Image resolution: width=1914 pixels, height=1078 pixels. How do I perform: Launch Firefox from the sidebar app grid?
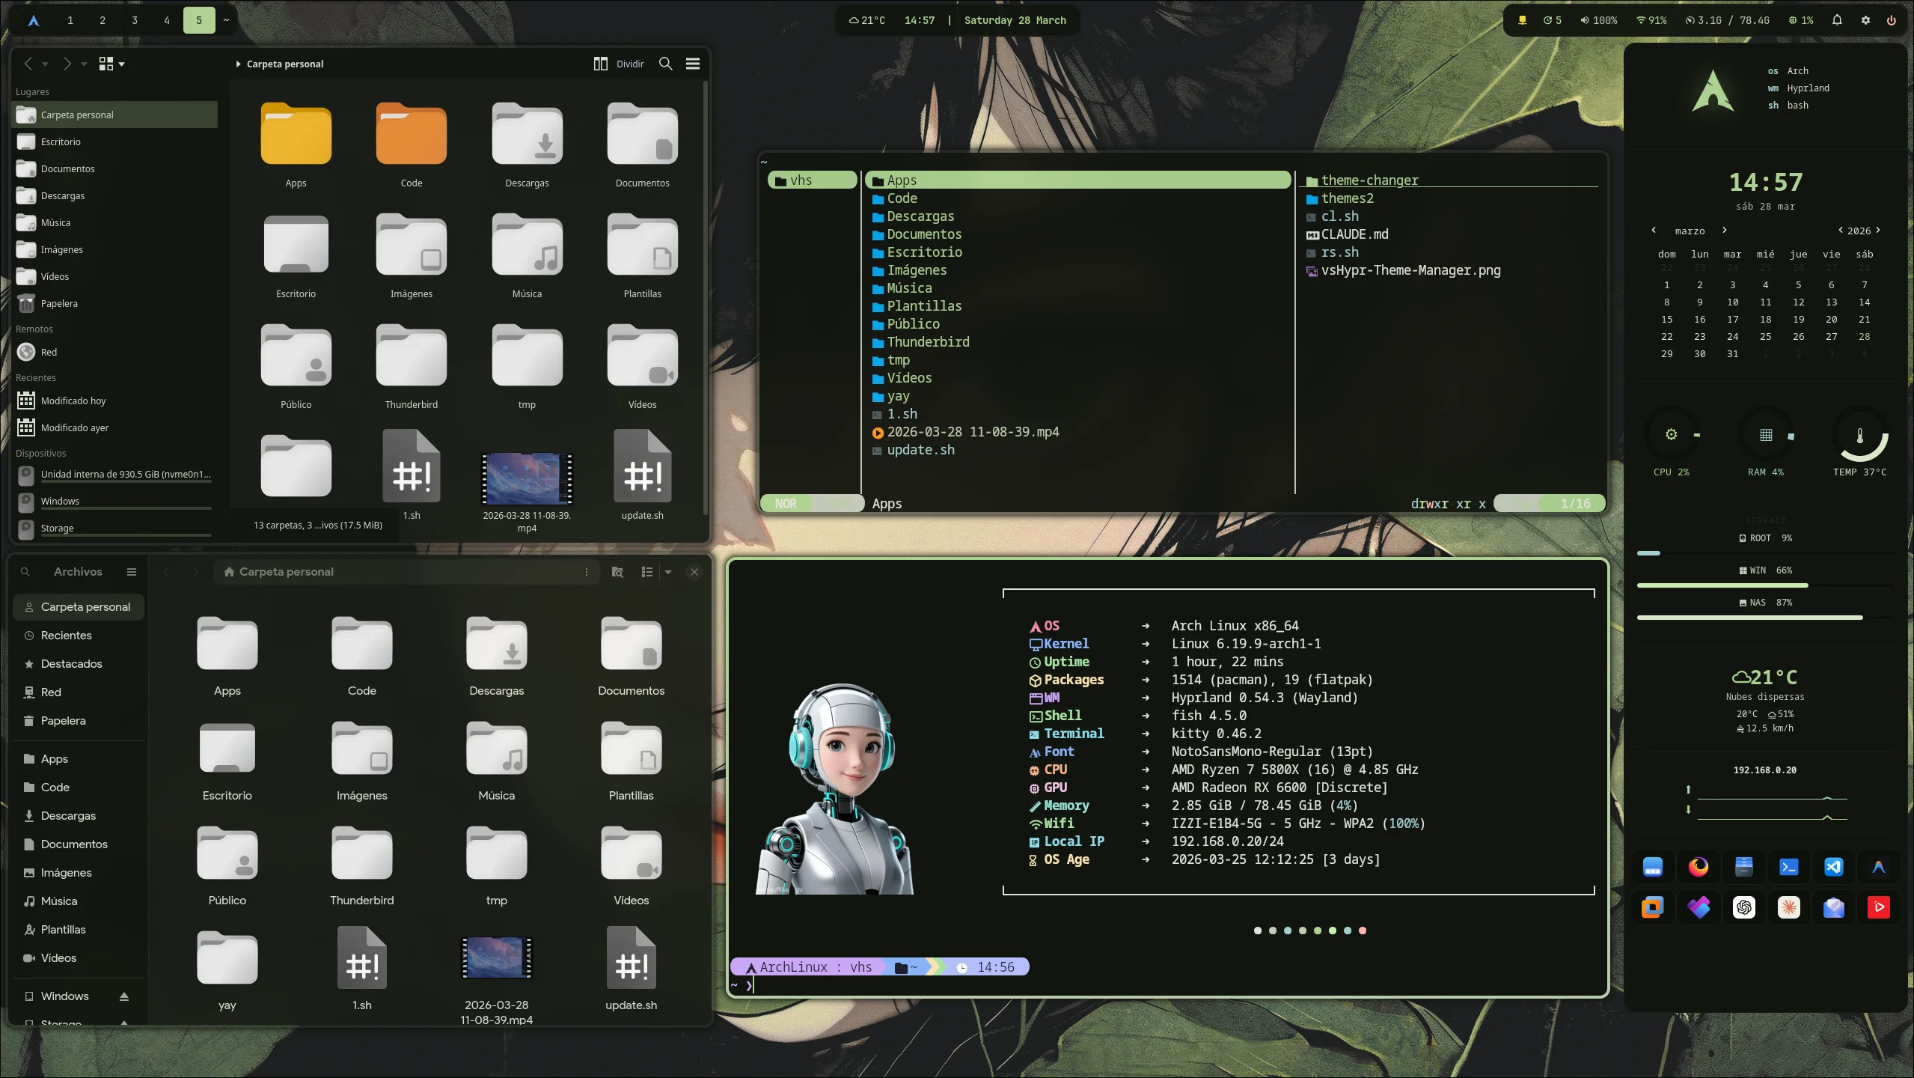pyautogui.click(x=1699, y=867)
